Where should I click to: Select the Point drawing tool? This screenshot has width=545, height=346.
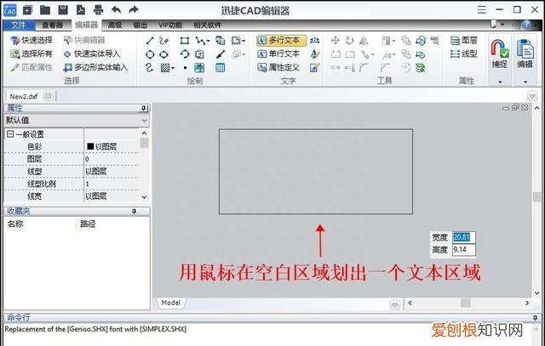(185, 68)
